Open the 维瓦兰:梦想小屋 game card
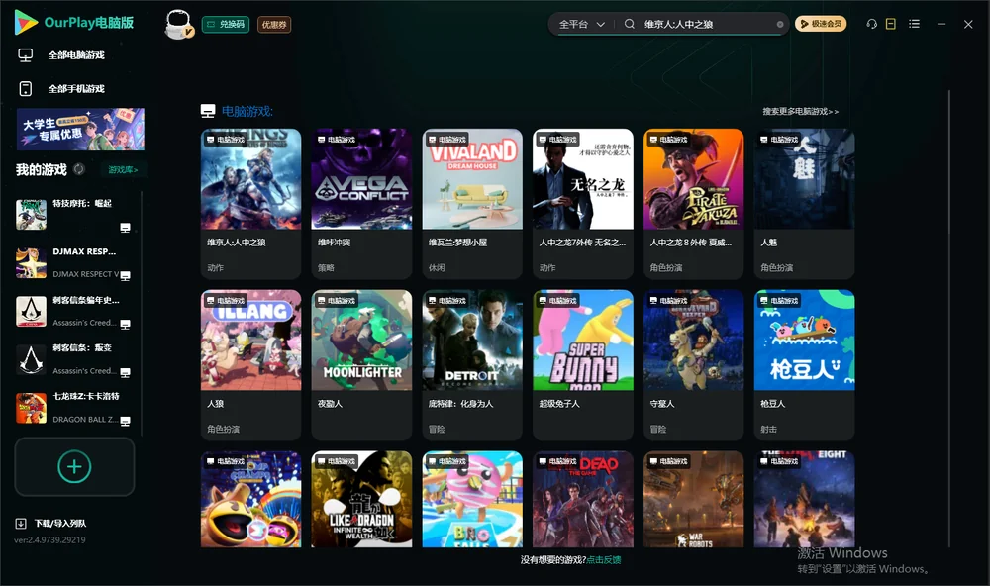 [472, 203]
